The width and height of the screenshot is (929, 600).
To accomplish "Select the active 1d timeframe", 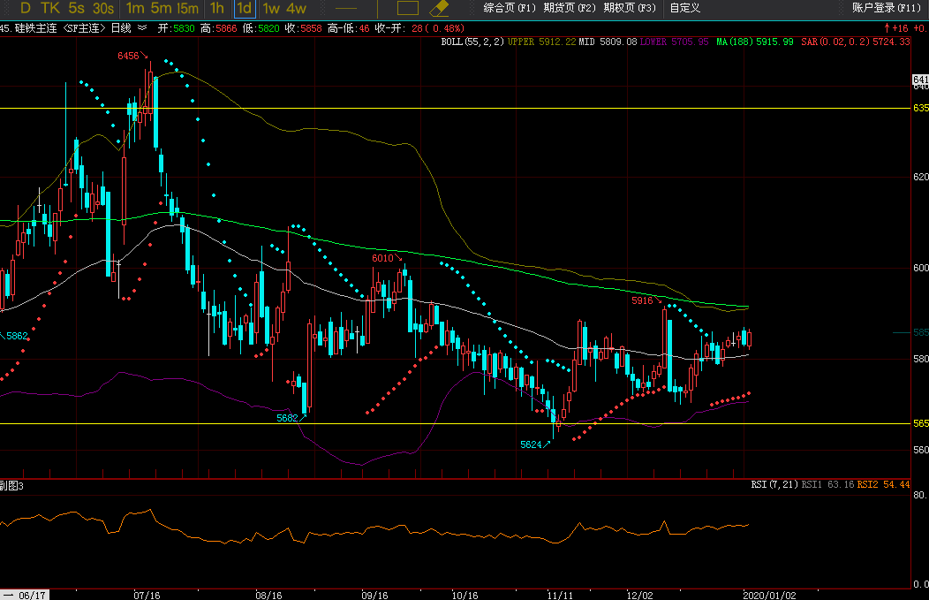I will point(244,8).
